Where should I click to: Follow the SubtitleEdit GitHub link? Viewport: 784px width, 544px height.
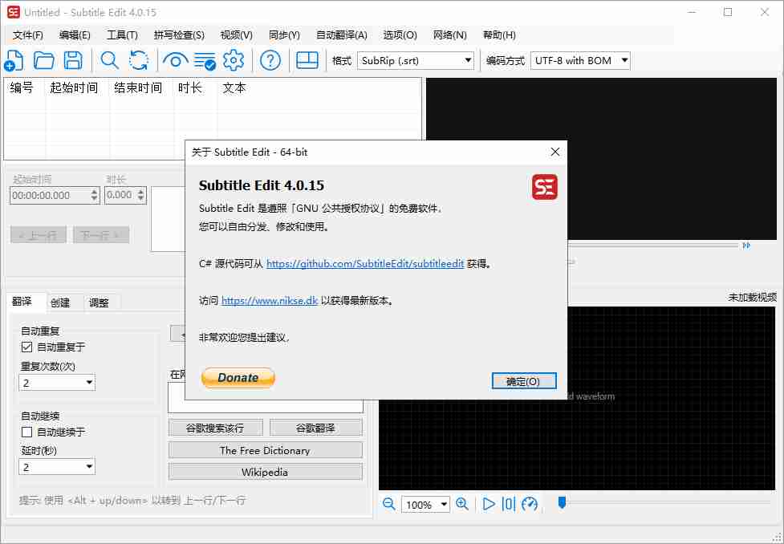tap(365, 262)
